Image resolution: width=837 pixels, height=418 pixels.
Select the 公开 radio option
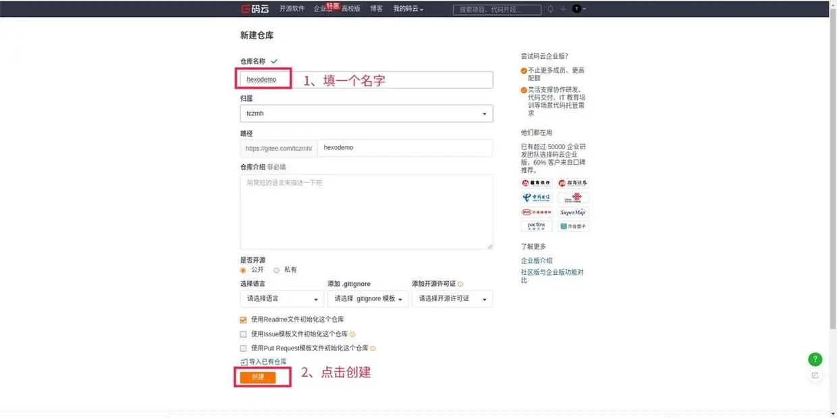coord(243,270)
